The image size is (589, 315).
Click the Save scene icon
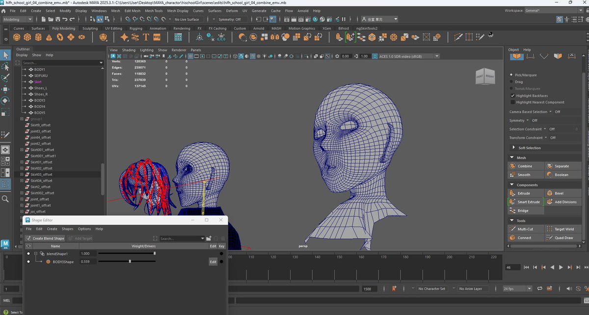57,19
